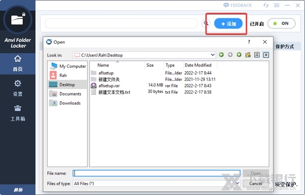Screen dimensions: 305x195
Task: Click the Open button
Action: [256, 173]
